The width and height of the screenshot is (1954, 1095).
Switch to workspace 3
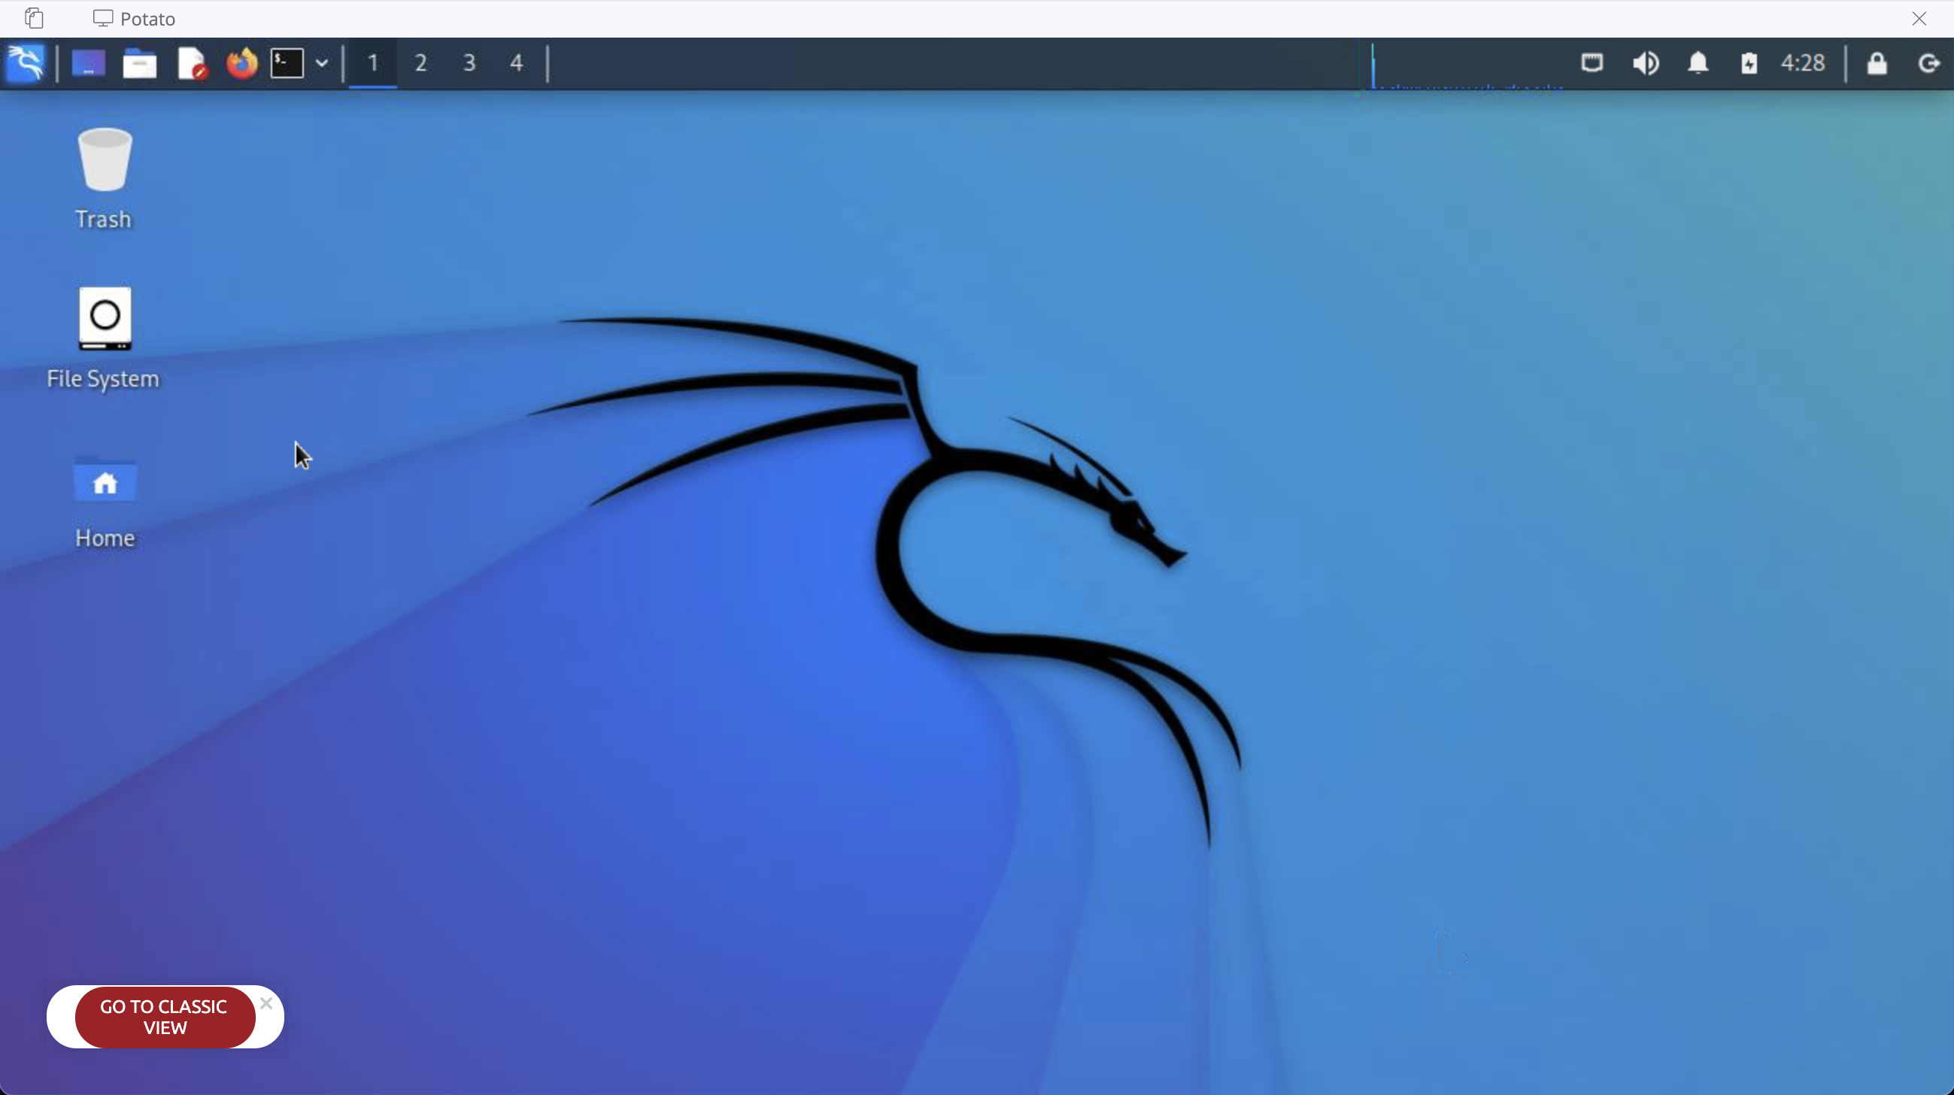(469, 63)
